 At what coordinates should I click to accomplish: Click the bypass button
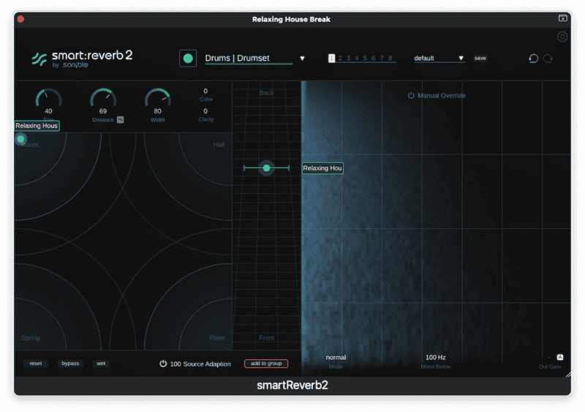70,364
